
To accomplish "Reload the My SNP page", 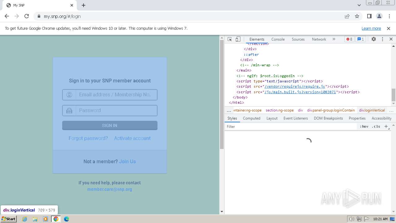I will click(x=27, y=16).
